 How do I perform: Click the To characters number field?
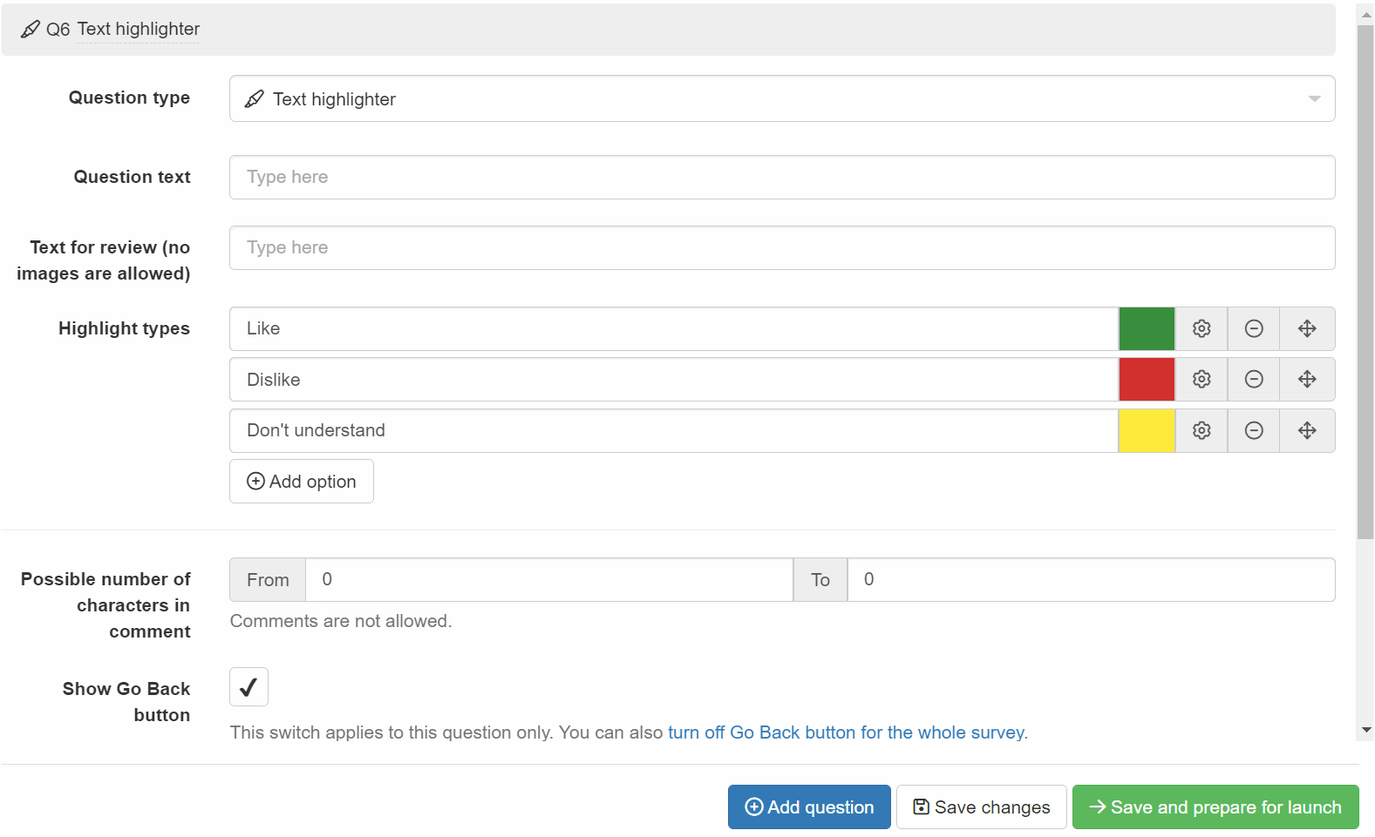[x=1092, y=579]
